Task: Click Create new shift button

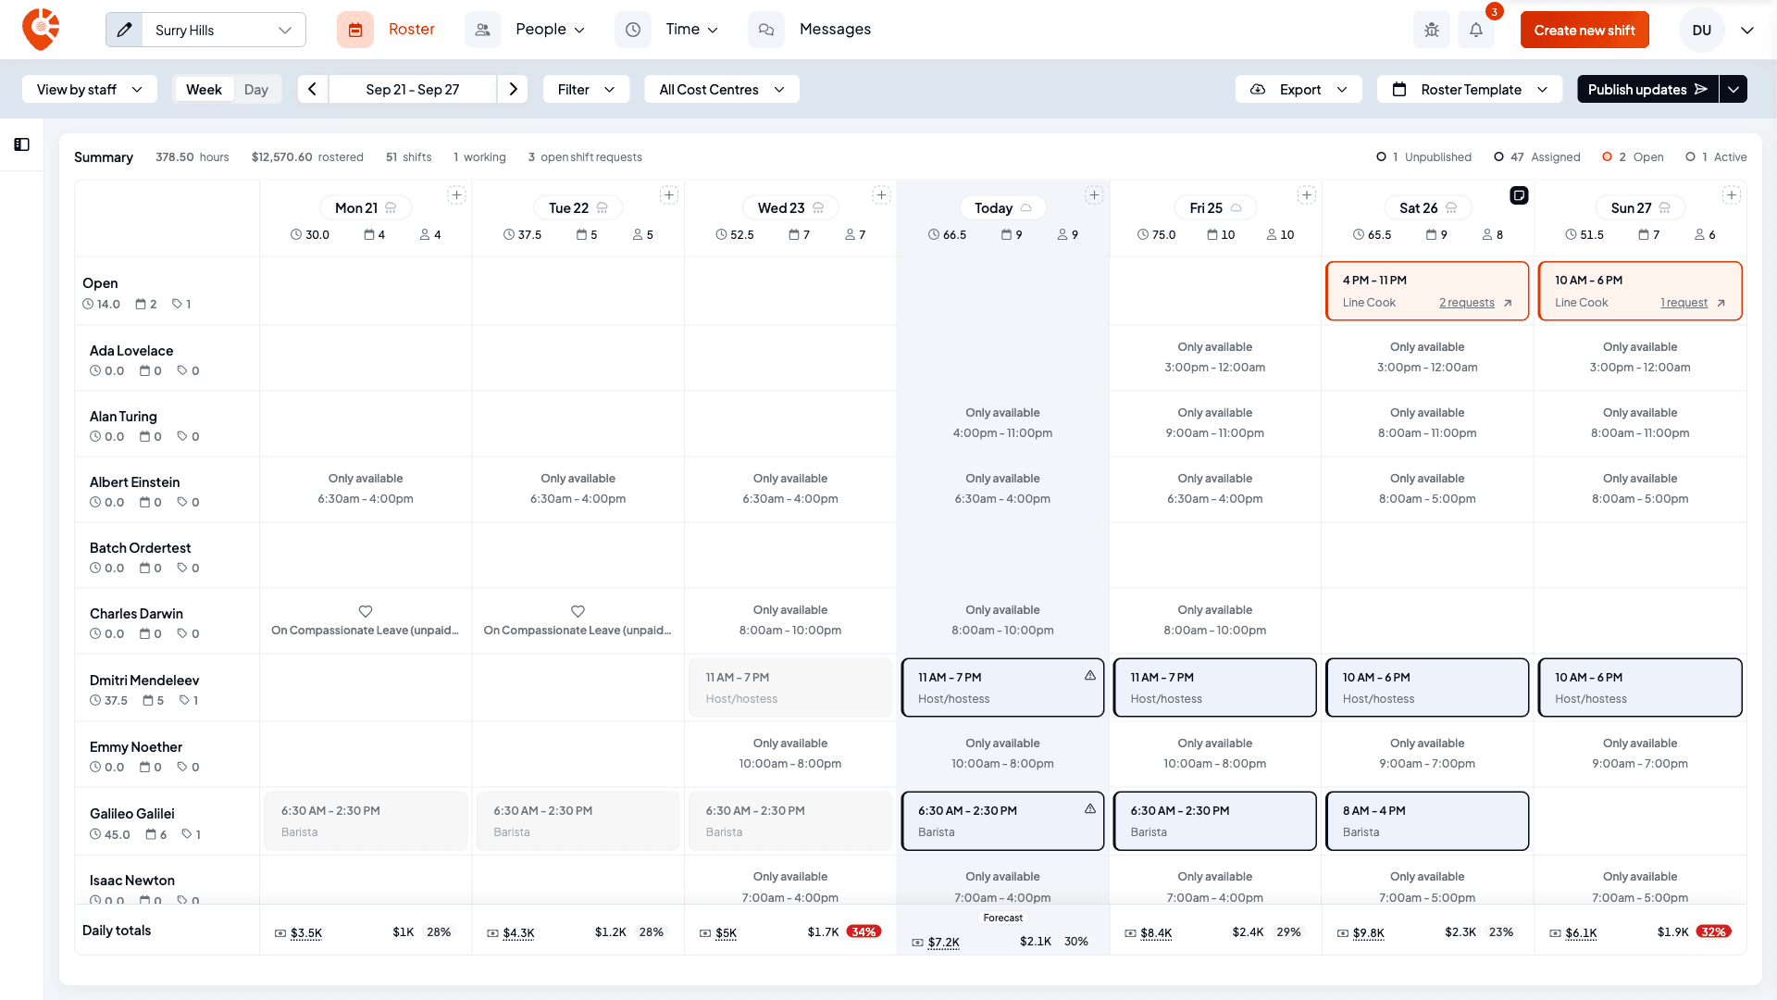Action: (x=1584, y=30)
